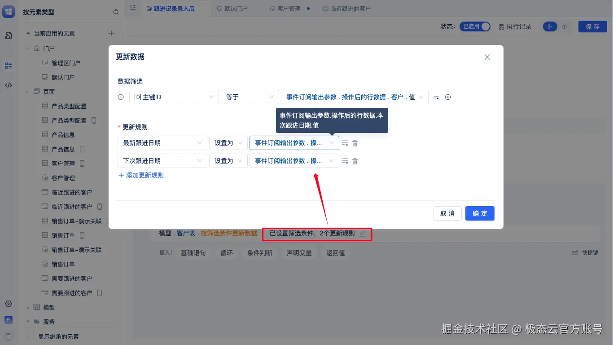
Task: Open value dropdown for 下次跟进日期 rule
Action: (294, 161)
